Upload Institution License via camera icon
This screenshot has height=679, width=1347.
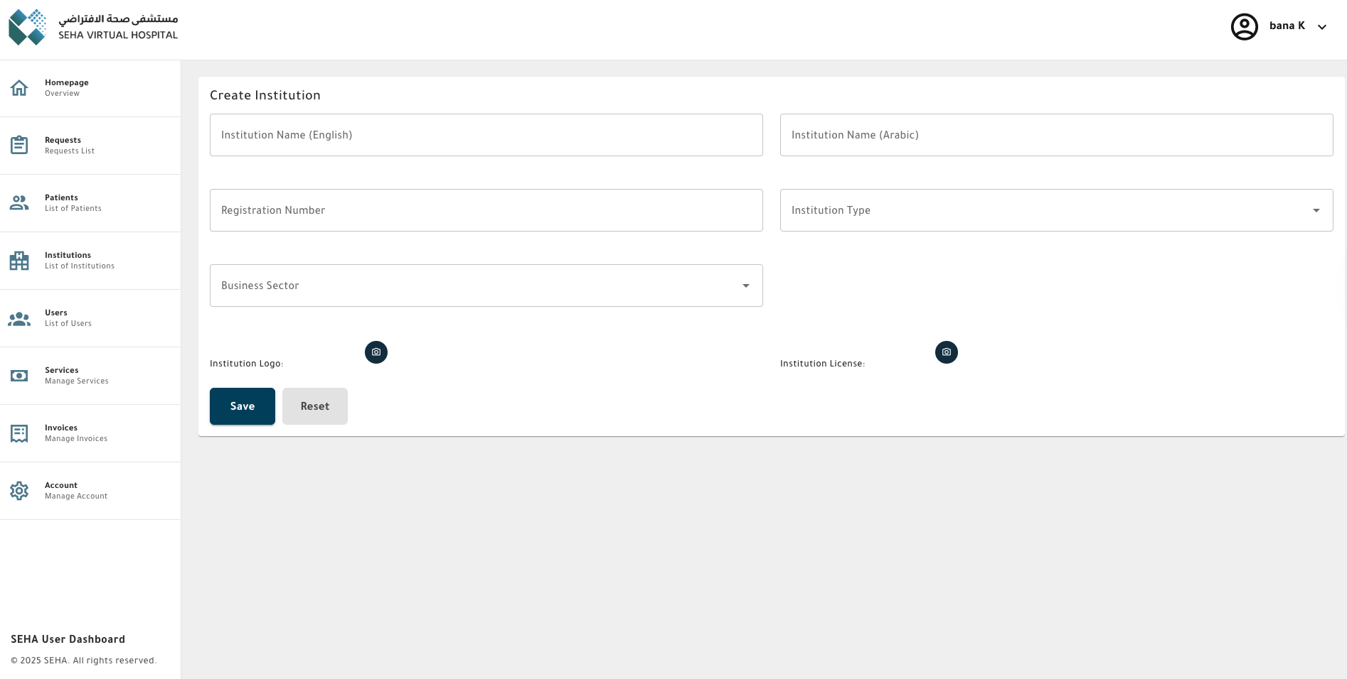click(946, 352)
